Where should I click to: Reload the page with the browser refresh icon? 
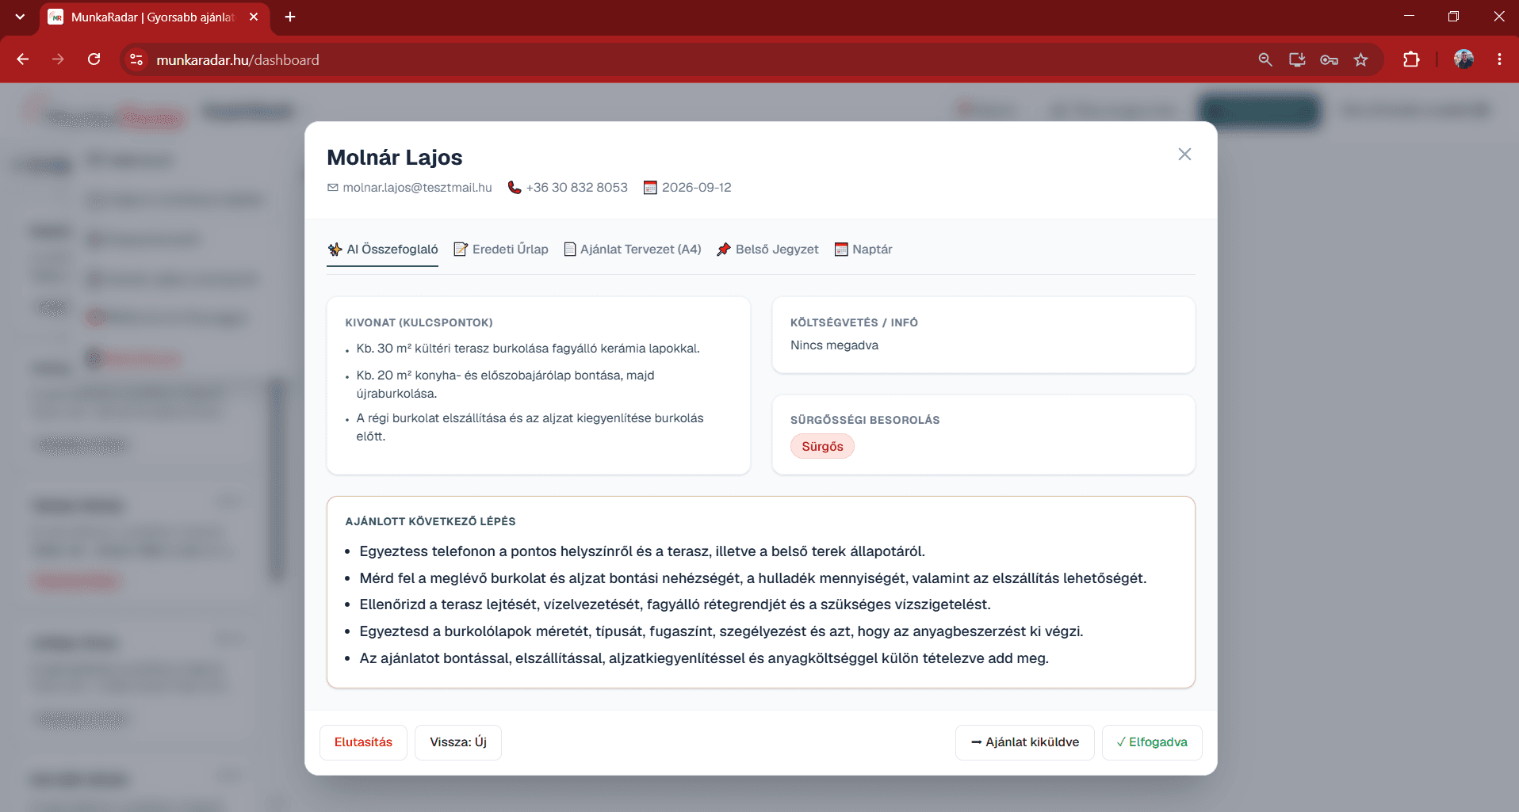pos(94,59)
